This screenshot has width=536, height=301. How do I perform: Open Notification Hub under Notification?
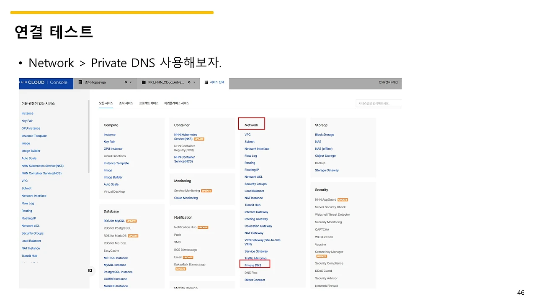tap(186, 227)
